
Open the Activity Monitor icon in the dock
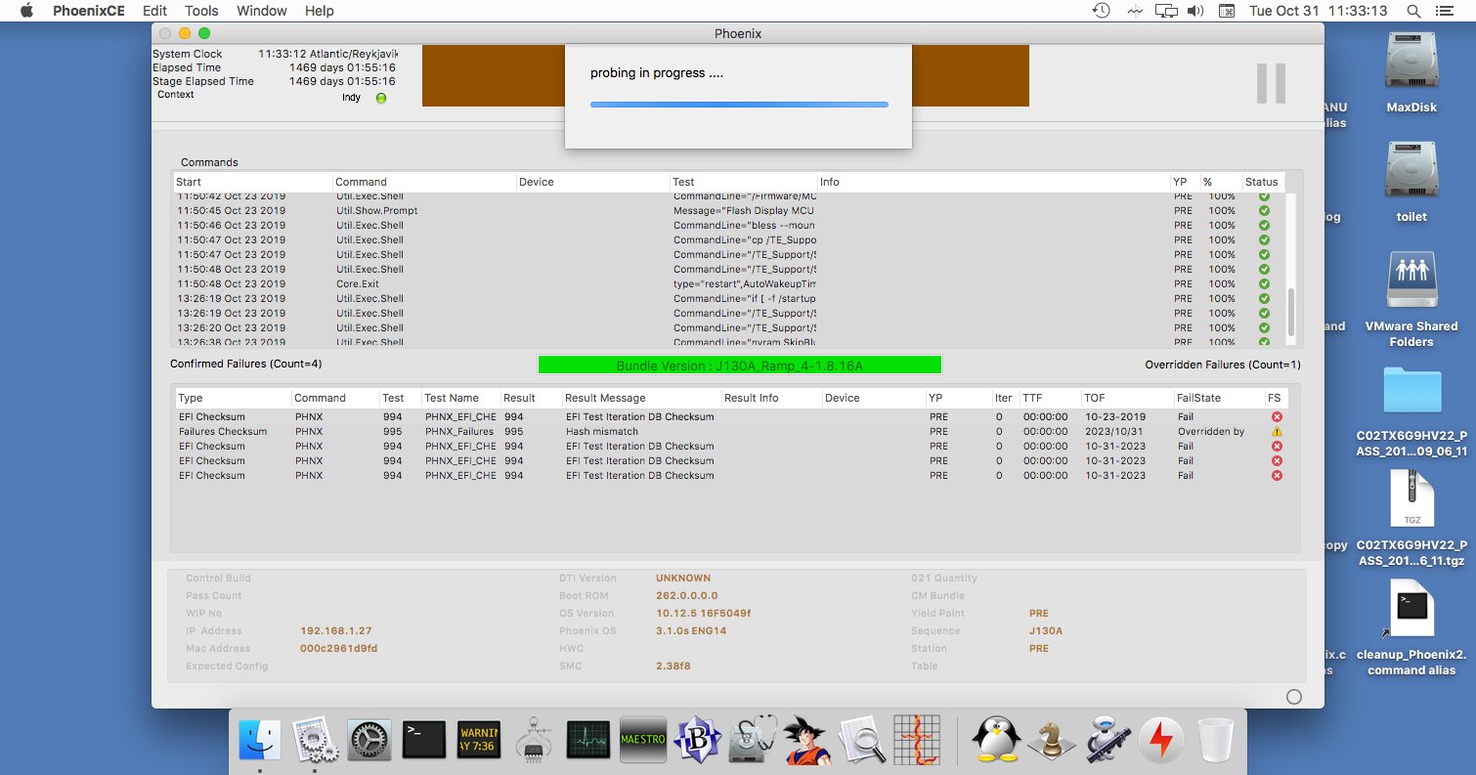[x=588, y=740]
